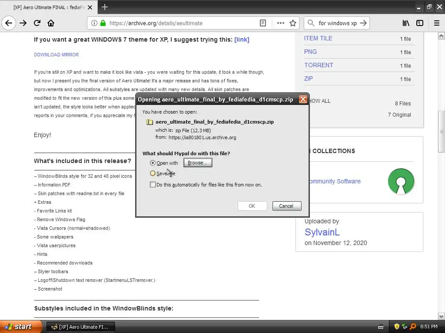Open uploader SylvainL profile
The image size is (445, 333).
click(x=322, y=232)
